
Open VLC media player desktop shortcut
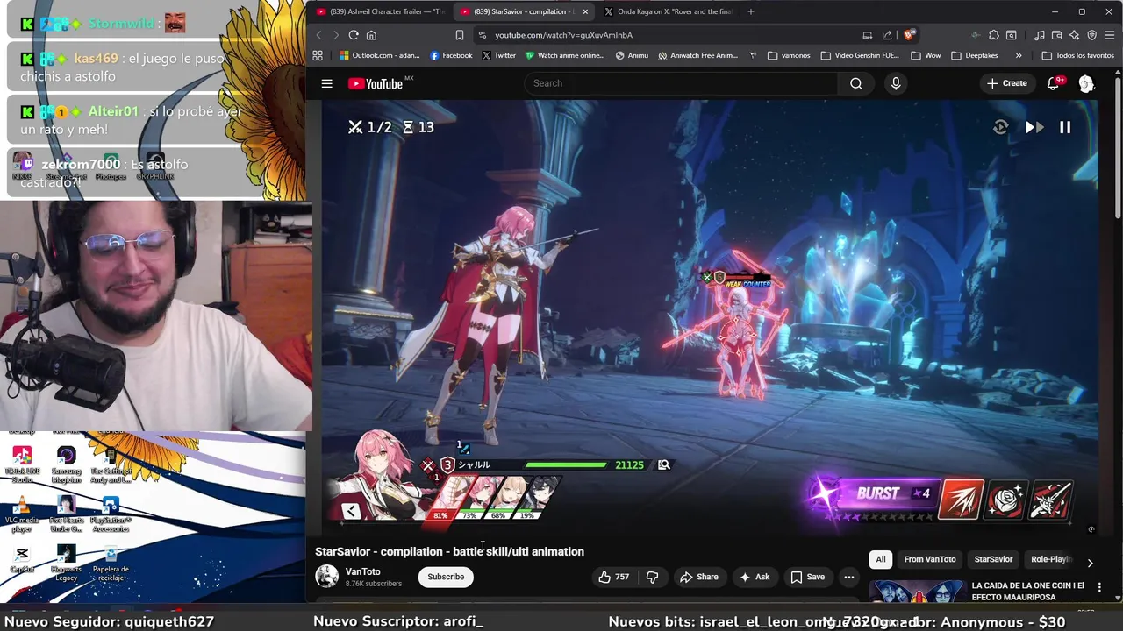pos(22,514)
